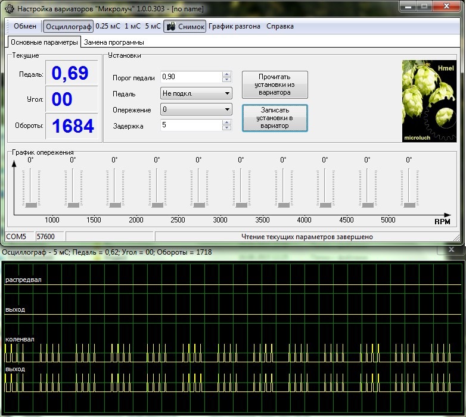
Task: Click the Задержка input field
Action: tap(191, 126)
